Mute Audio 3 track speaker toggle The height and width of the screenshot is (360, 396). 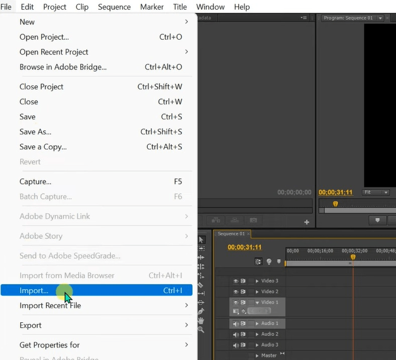coord(236,345)
